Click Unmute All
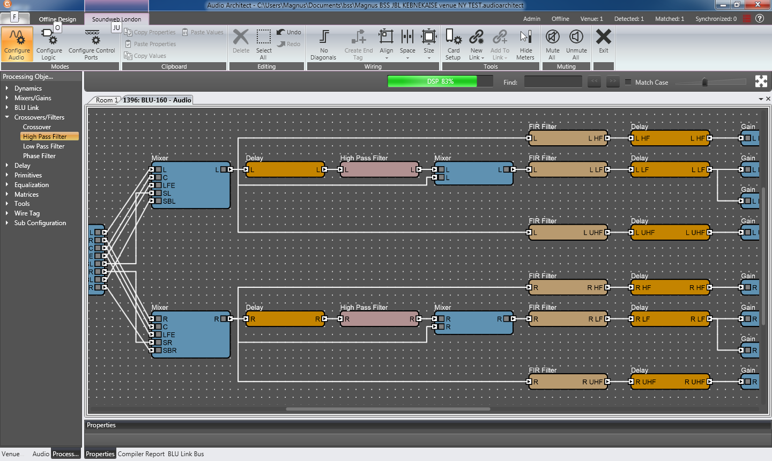The image size is (772, 461). (x=576, y=44)
